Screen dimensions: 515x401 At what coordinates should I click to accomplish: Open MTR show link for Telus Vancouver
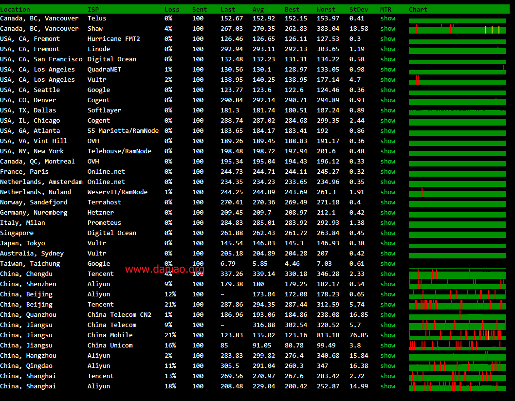coord(387,18)
